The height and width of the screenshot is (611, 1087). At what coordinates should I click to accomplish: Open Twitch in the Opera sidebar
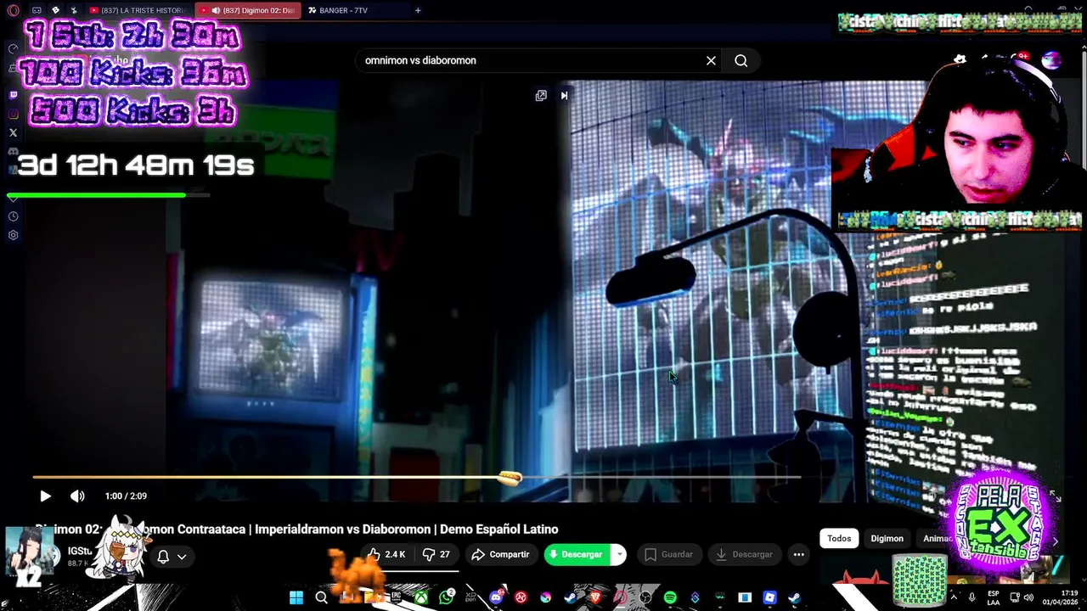[13, 95]
